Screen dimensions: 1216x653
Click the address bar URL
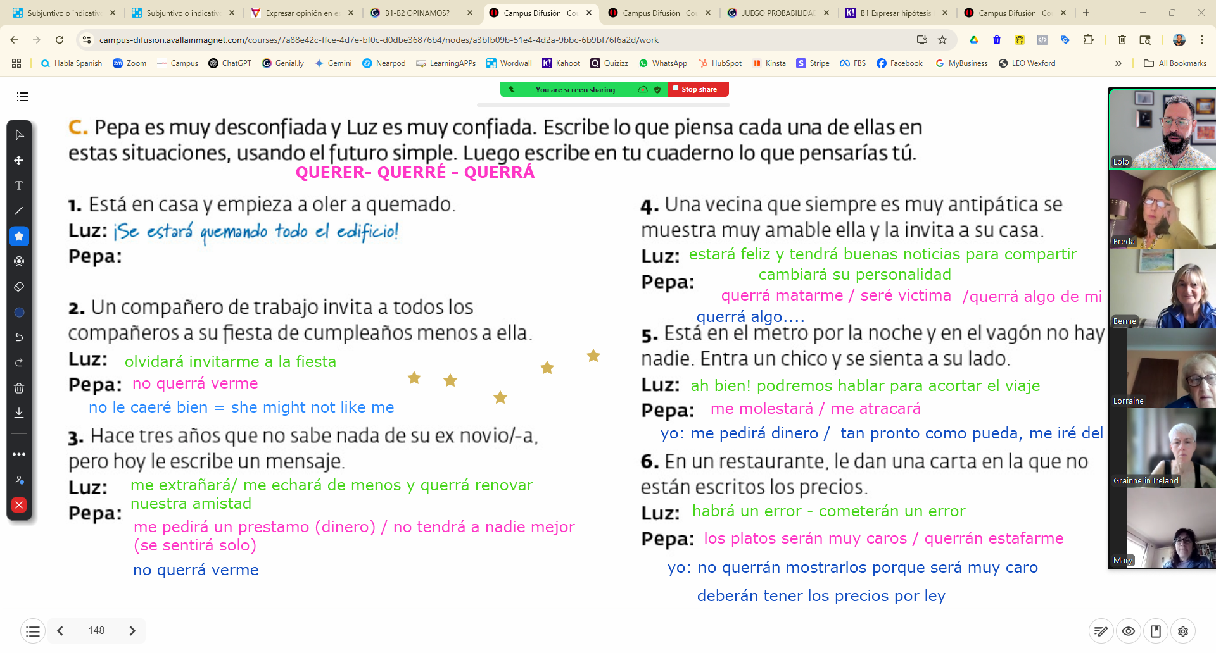coord(379,40)
